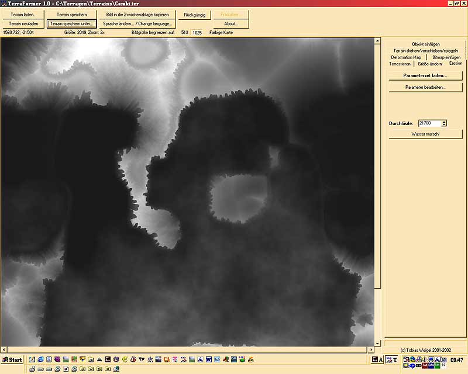Toggle the Farbige Karte option
The image size is (468, 374).
[221, 33]
